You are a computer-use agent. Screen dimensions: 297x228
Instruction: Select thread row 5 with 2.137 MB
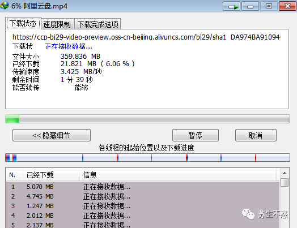[x=143, y=225]
